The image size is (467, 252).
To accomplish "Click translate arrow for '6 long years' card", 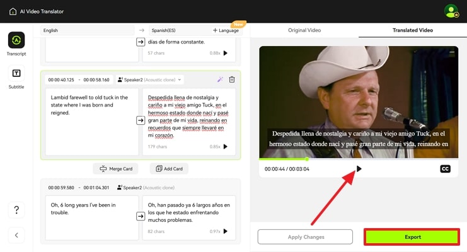I will coord(141,216).
